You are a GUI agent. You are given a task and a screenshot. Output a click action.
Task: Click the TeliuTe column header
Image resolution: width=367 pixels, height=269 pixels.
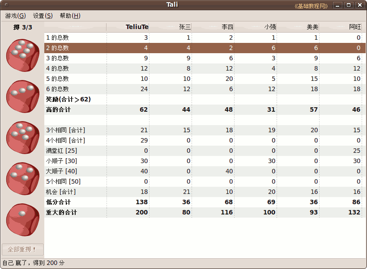128,27
